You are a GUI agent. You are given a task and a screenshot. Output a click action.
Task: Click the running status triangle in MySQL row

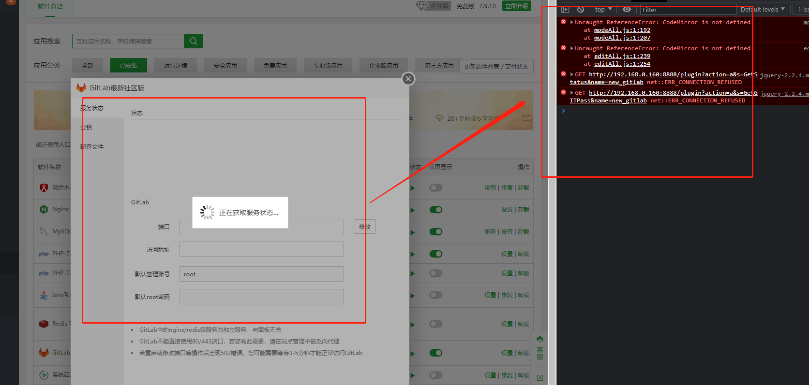tap(412, 232)
